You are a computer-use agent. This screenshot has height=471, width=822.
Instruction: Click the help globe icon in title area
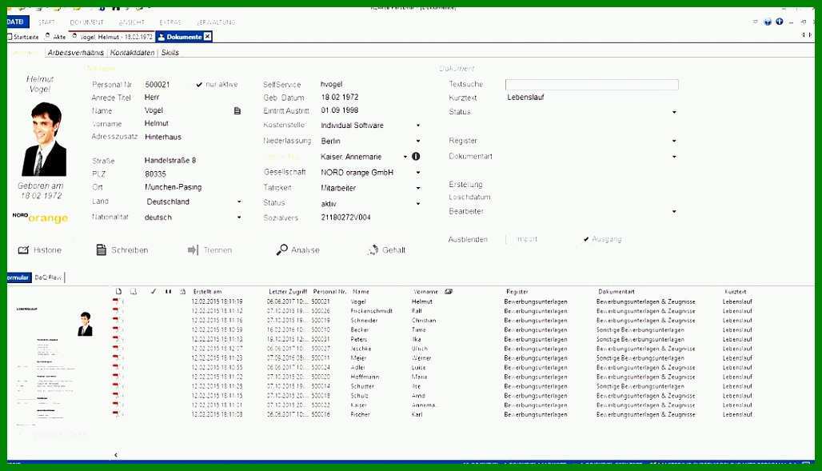coord(768,22)
